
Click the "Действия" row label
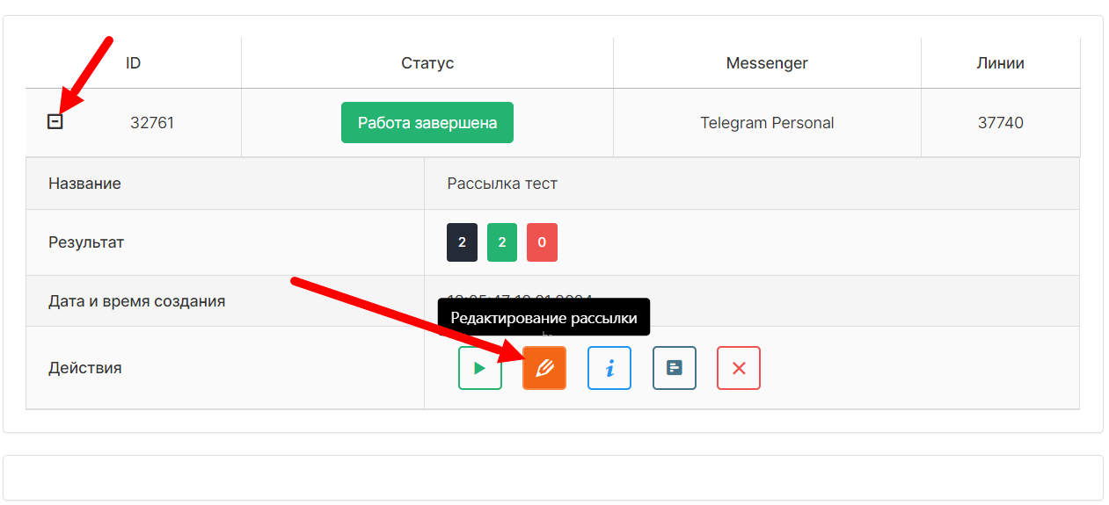pos(85,368)
